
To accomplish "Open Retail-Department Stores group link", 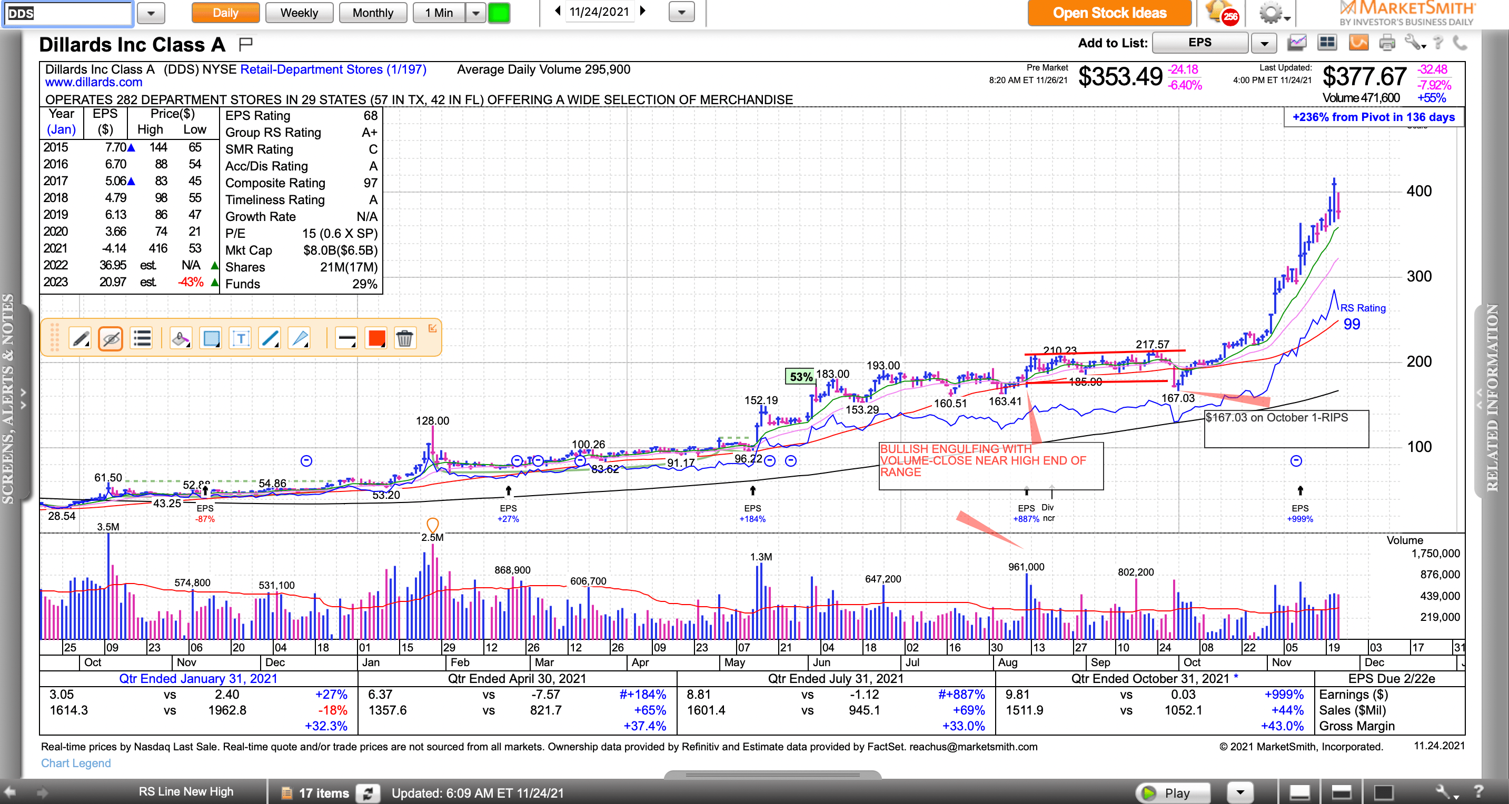I will click(x=333, y=69).
